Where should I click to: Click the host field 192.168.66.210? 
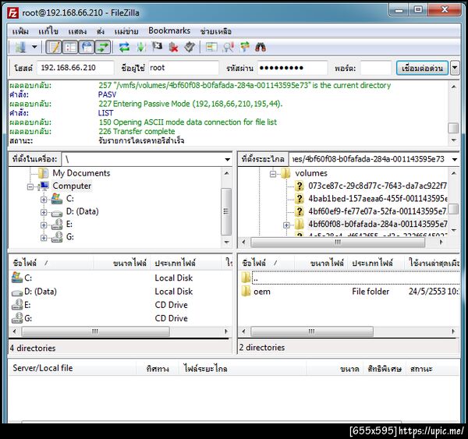click(75, 68)
